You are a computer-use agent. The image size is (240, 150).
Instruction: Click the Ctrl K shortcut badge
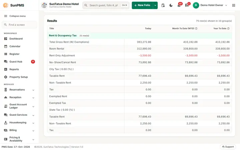pyautogui.click(x=124, y=5)
